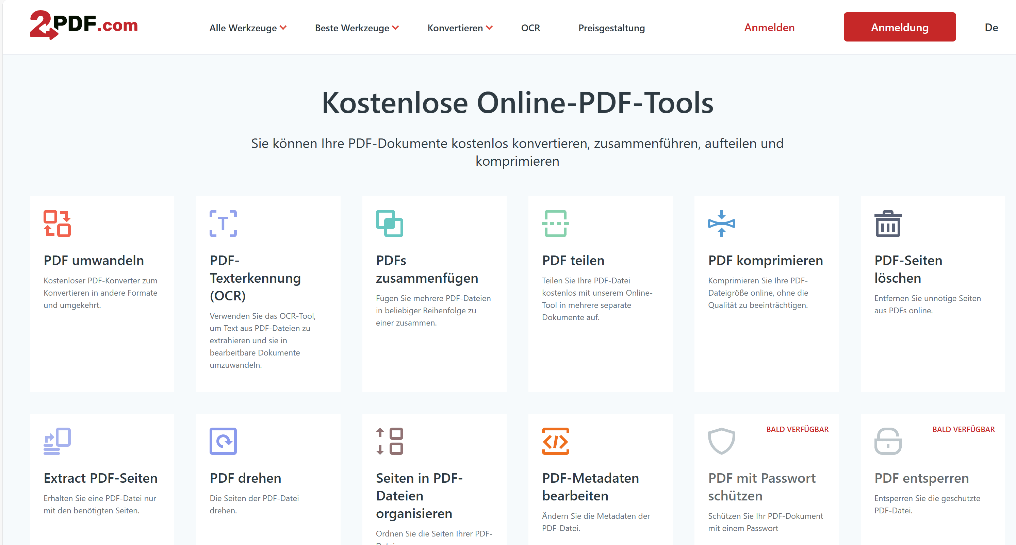Click description 'Entfernen Sie unnötige Seiten'
This screenshot has height=545, width=1016.
[928, 304]
